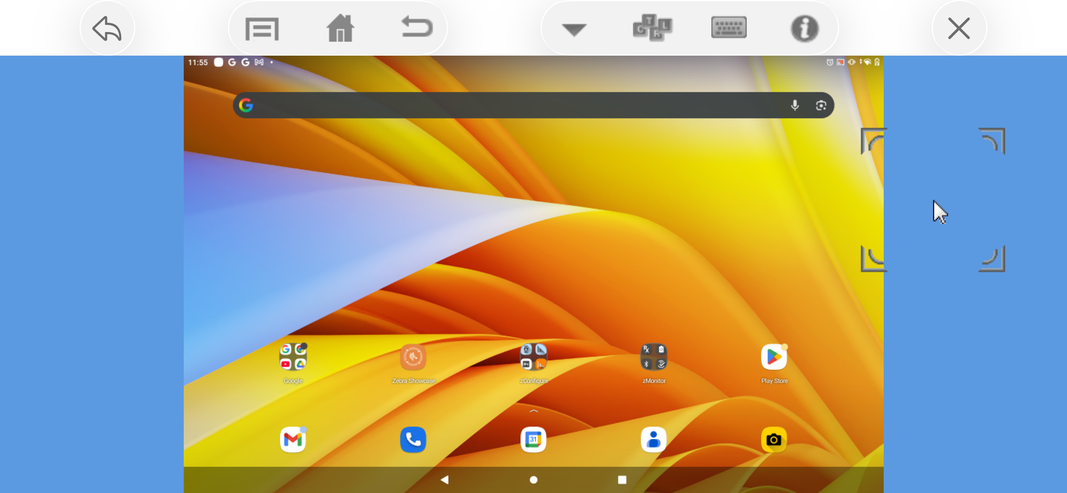Open the Phone dialer app
The image size is (1067, 493).
[x=413, y=439]
